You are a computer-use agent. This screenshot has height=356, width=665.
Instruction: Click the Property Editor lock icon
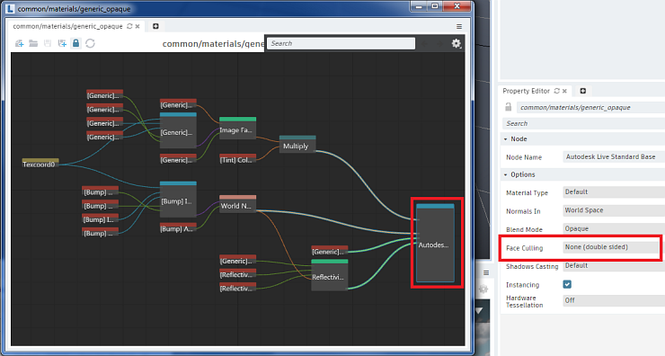click(x=508, y=107)
